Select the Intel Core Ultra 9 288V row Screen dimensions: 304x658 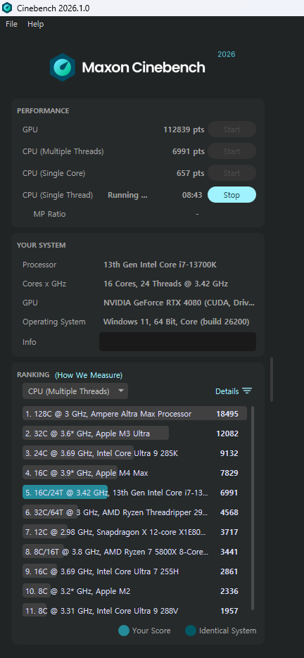134,611
